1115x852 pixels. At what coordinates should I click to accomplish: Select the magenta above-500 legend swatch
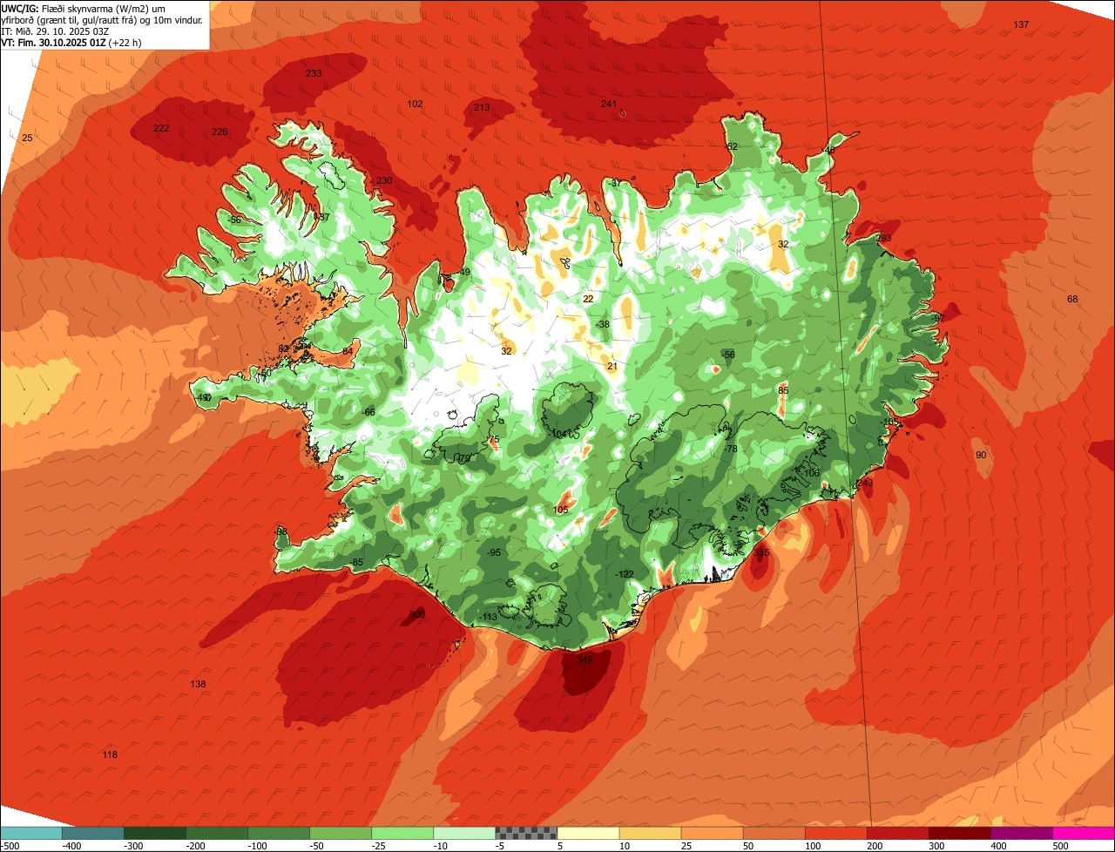tap(1084, 834)
